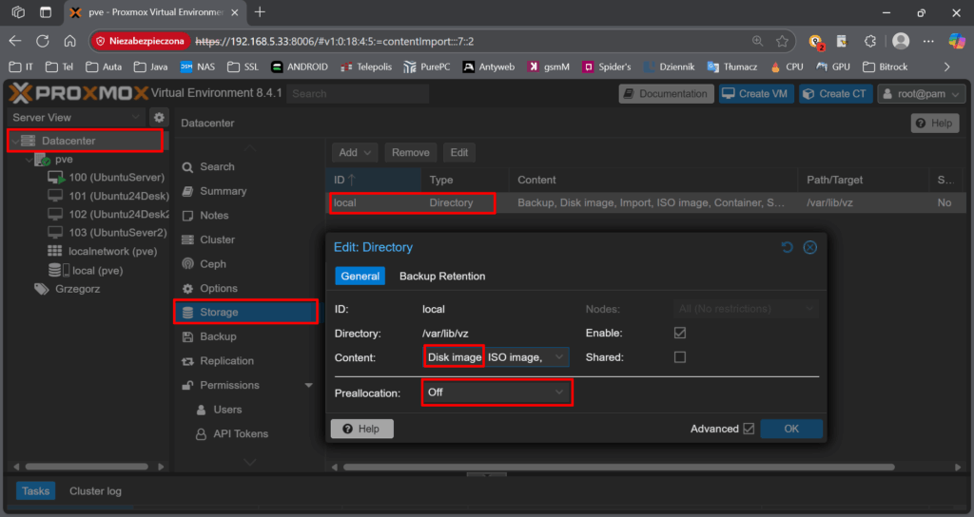Click the Edit storage button

click(x=459, y=153)
